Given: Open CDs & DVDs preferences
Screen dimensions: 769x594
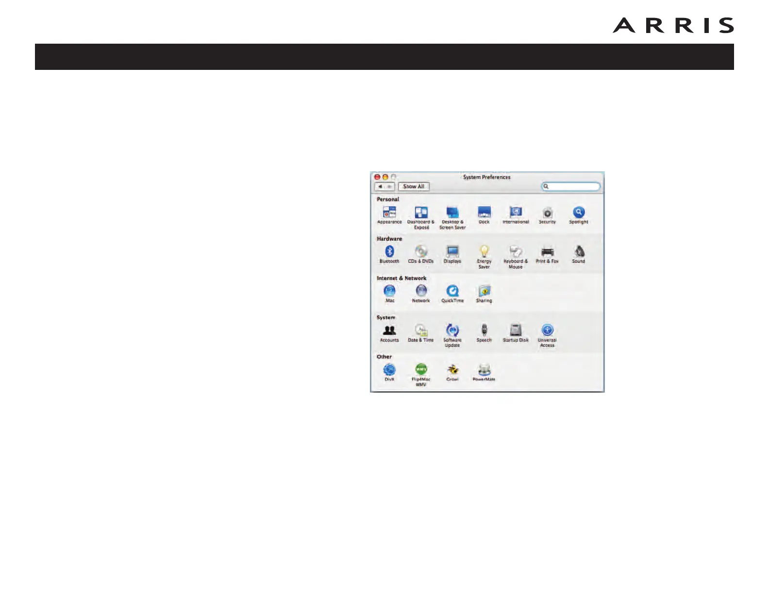Looking at the screenshot, I should point(421,254).
